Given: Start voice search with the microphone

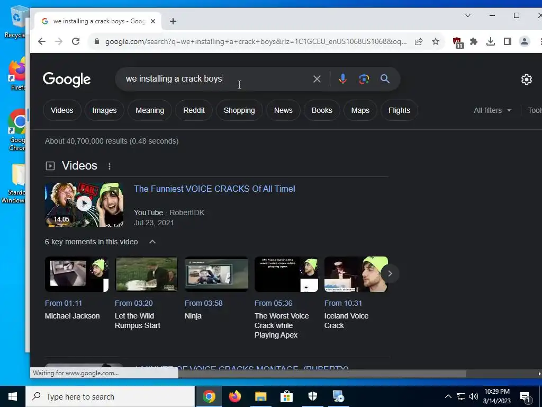Looking at the screenshot, I should 342,79.
